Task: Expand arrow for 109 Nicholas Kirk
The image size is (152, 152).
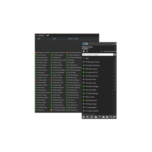Action: (x=113, y=100)
